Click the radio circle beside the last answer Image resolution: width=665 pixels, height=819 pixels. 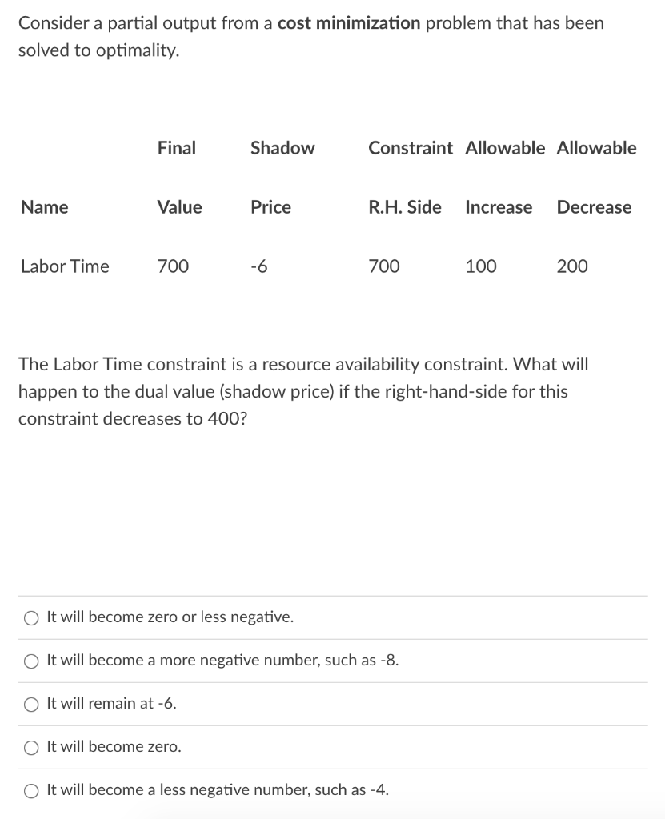[30, 789]
